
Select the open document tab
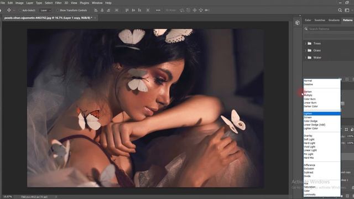pos(48,18)
